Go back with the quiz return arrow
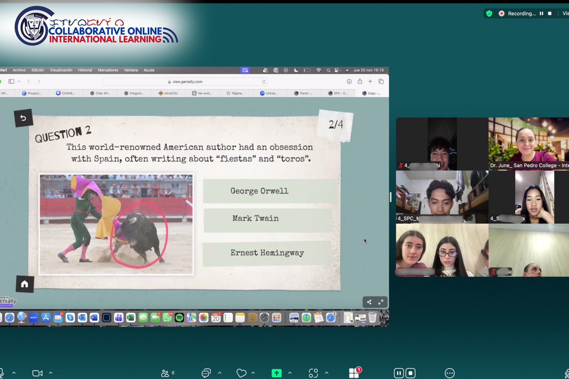This screenshot has width=569, height=379. (x=23, y=118)
